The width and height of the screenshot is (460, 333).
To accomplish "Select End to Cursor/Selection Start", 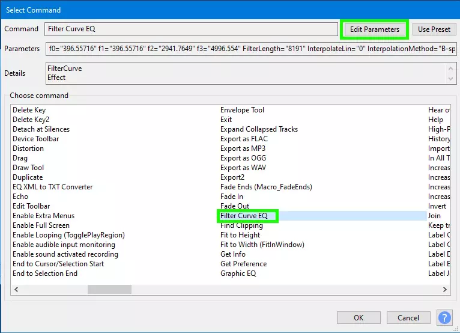I will click(58, 264).
